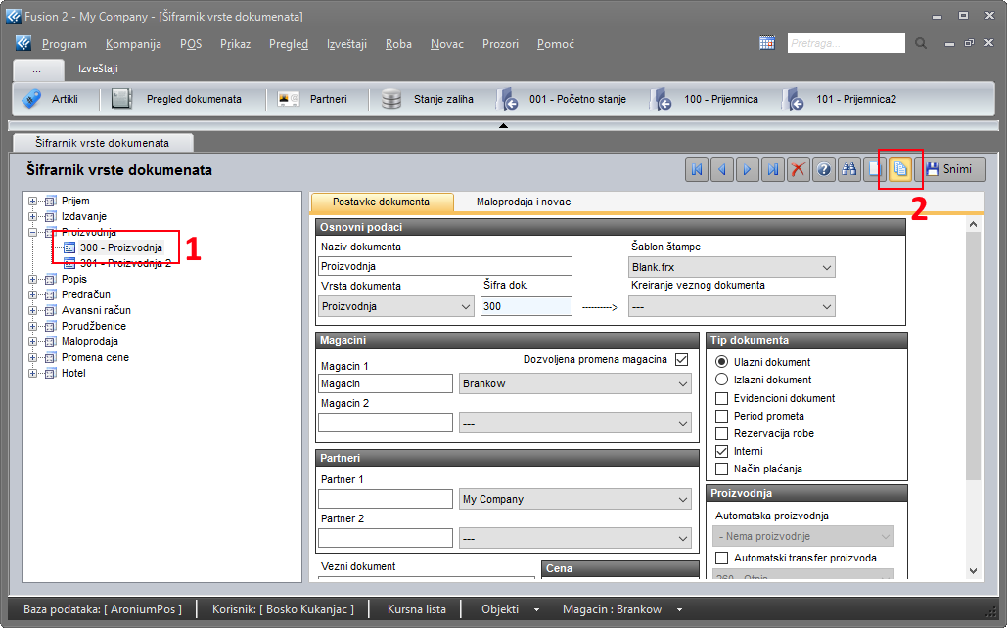Create new blank document icon

(x=874, y=169)
